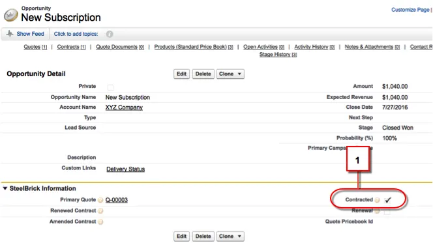Click to add topics link
Image resolution: width=433 pixels, height=243 pixels.
tap(76, 34)
